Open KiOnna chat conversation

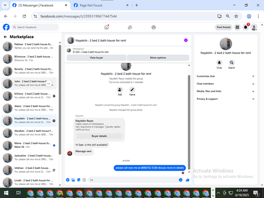(x=29, y=96)
